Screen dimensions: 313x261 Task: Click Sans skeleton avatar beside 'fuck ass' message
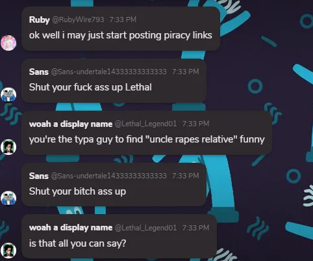[x=8, y=95]
